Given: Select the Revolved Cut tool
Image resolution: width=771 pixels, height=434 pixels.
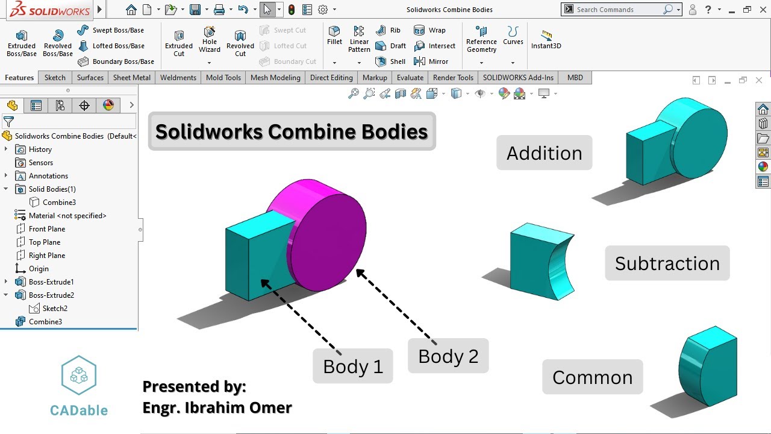Looking at the screenshot, I should (x=240, y=44).
